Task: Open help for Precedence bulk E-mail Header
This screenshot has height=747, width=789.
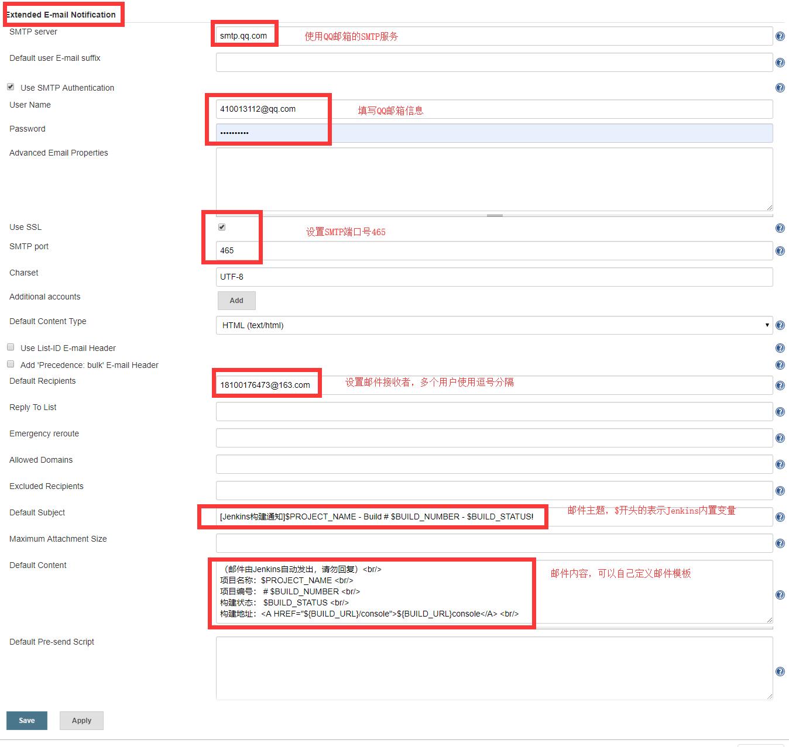Action: click(x=780, y=365)
